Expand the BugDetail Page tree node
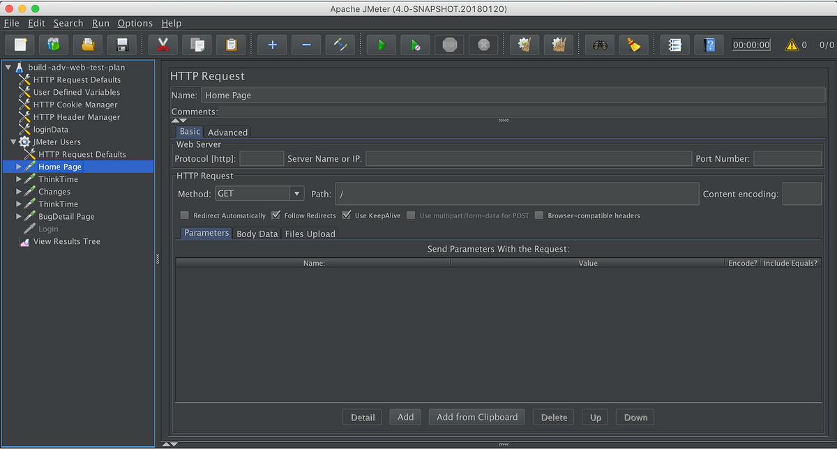The height and width of the screenshot is (449, 837). (20, 217)
